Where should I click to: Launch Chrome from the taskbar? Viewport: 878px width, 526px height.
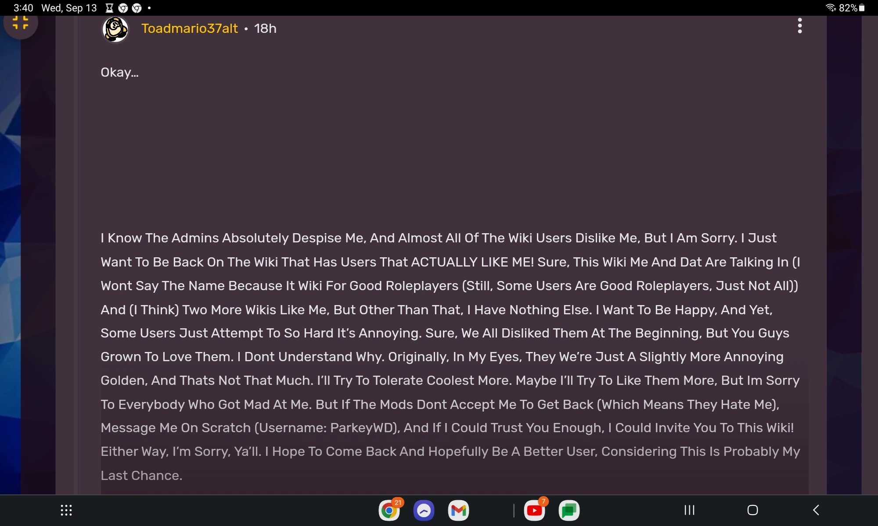[x=389, y=510]
